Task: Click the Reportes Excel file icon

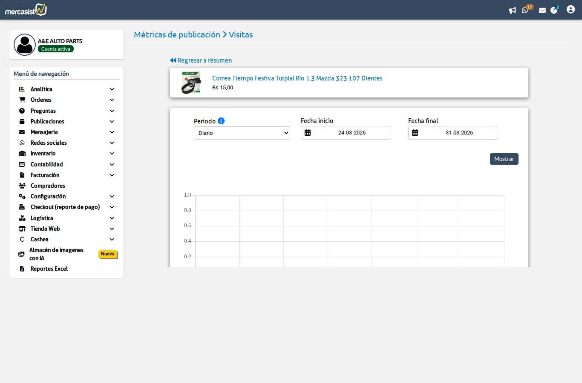Action: point(22,269)
